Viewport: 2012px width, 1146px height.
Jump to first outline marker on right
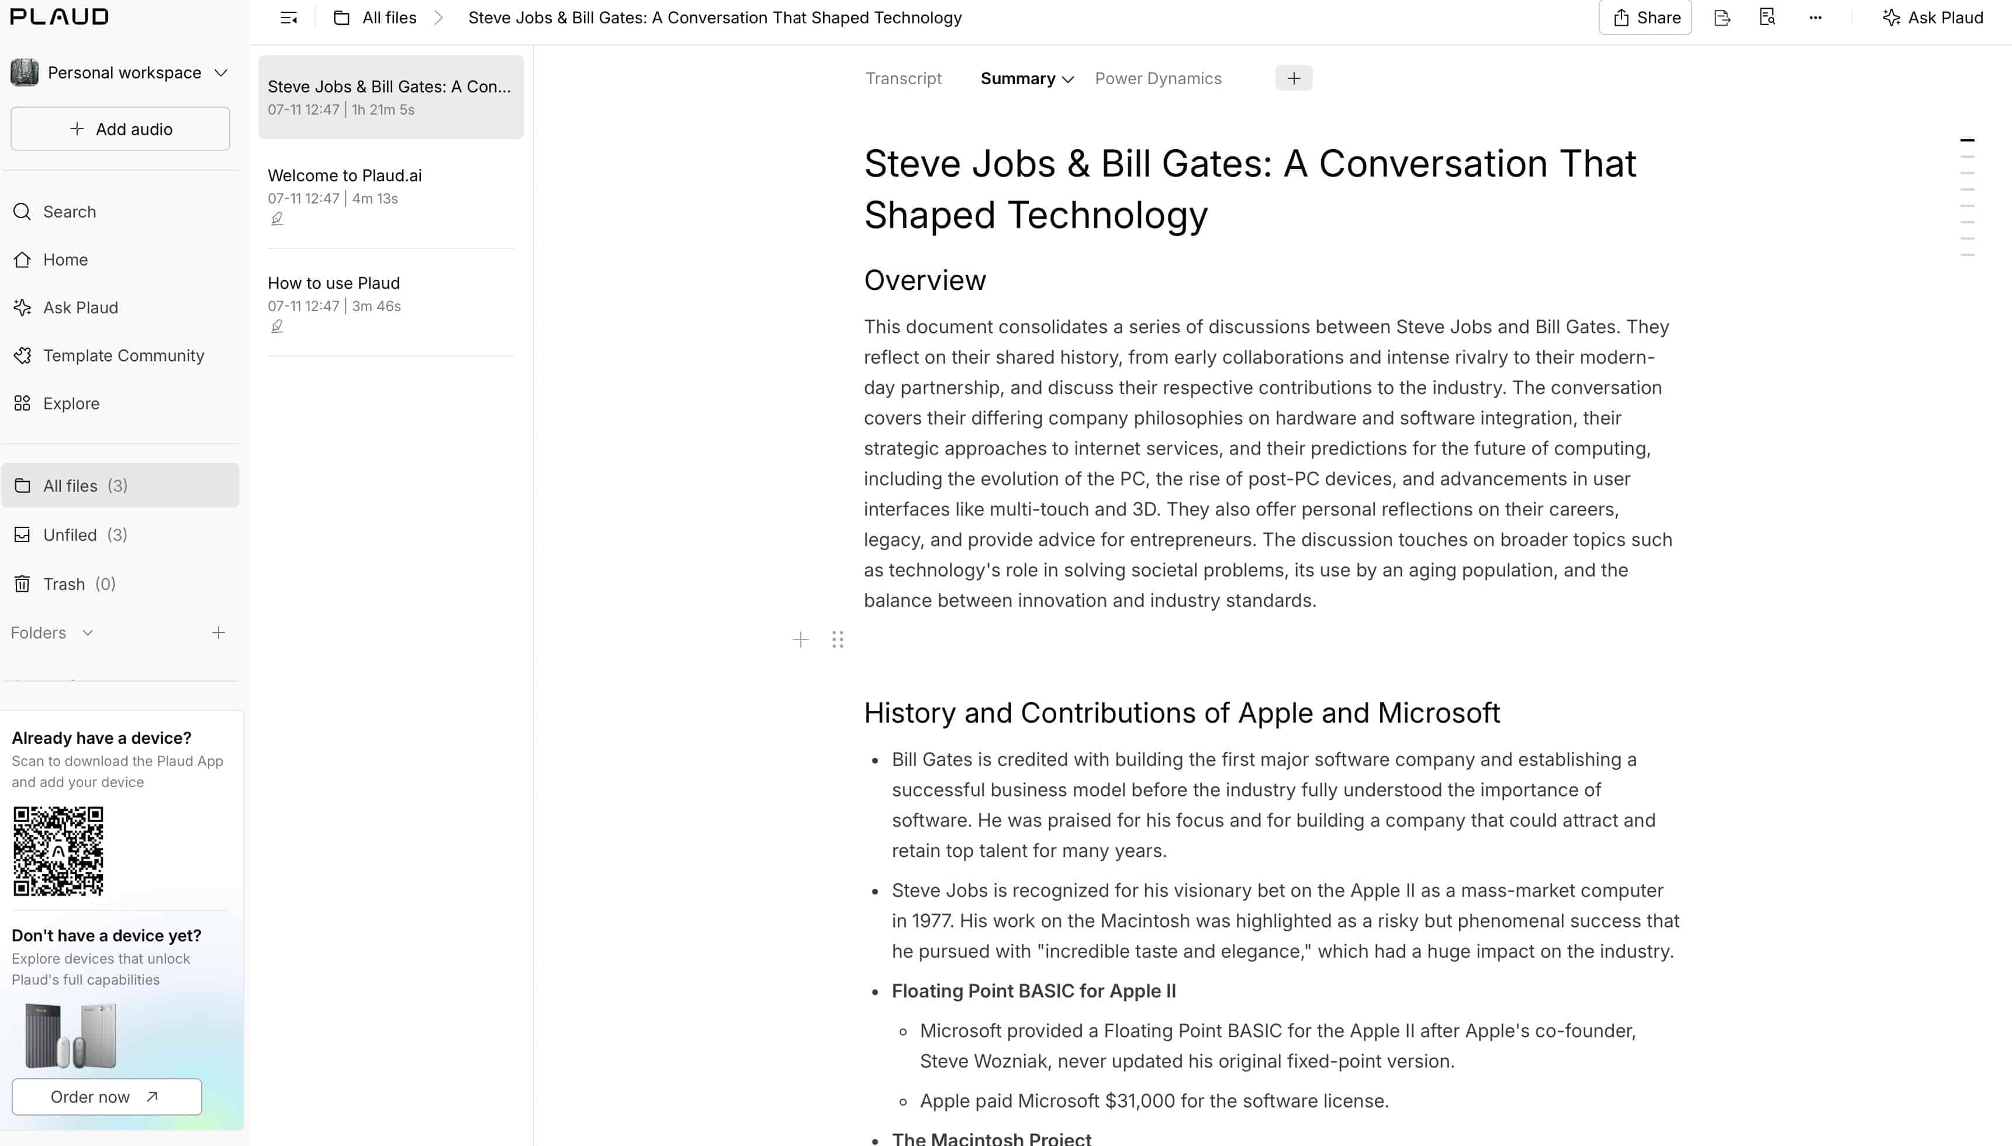(1967, 140)
